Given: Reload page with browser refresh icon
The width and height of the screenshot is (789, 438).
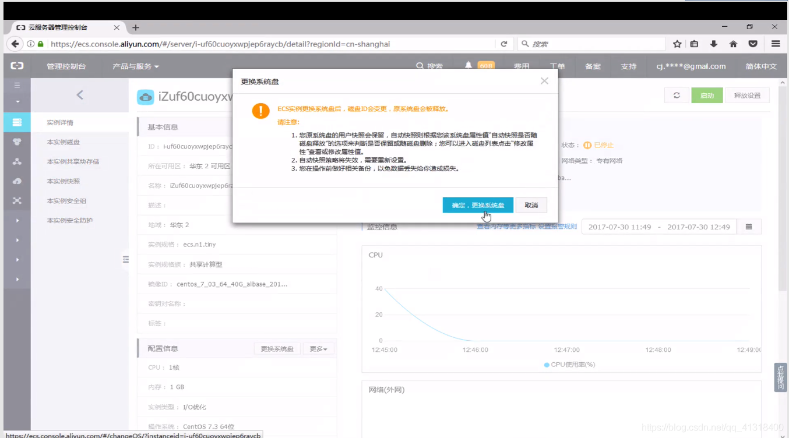Looking at the screenshot, I should click(x=504, y=44).
